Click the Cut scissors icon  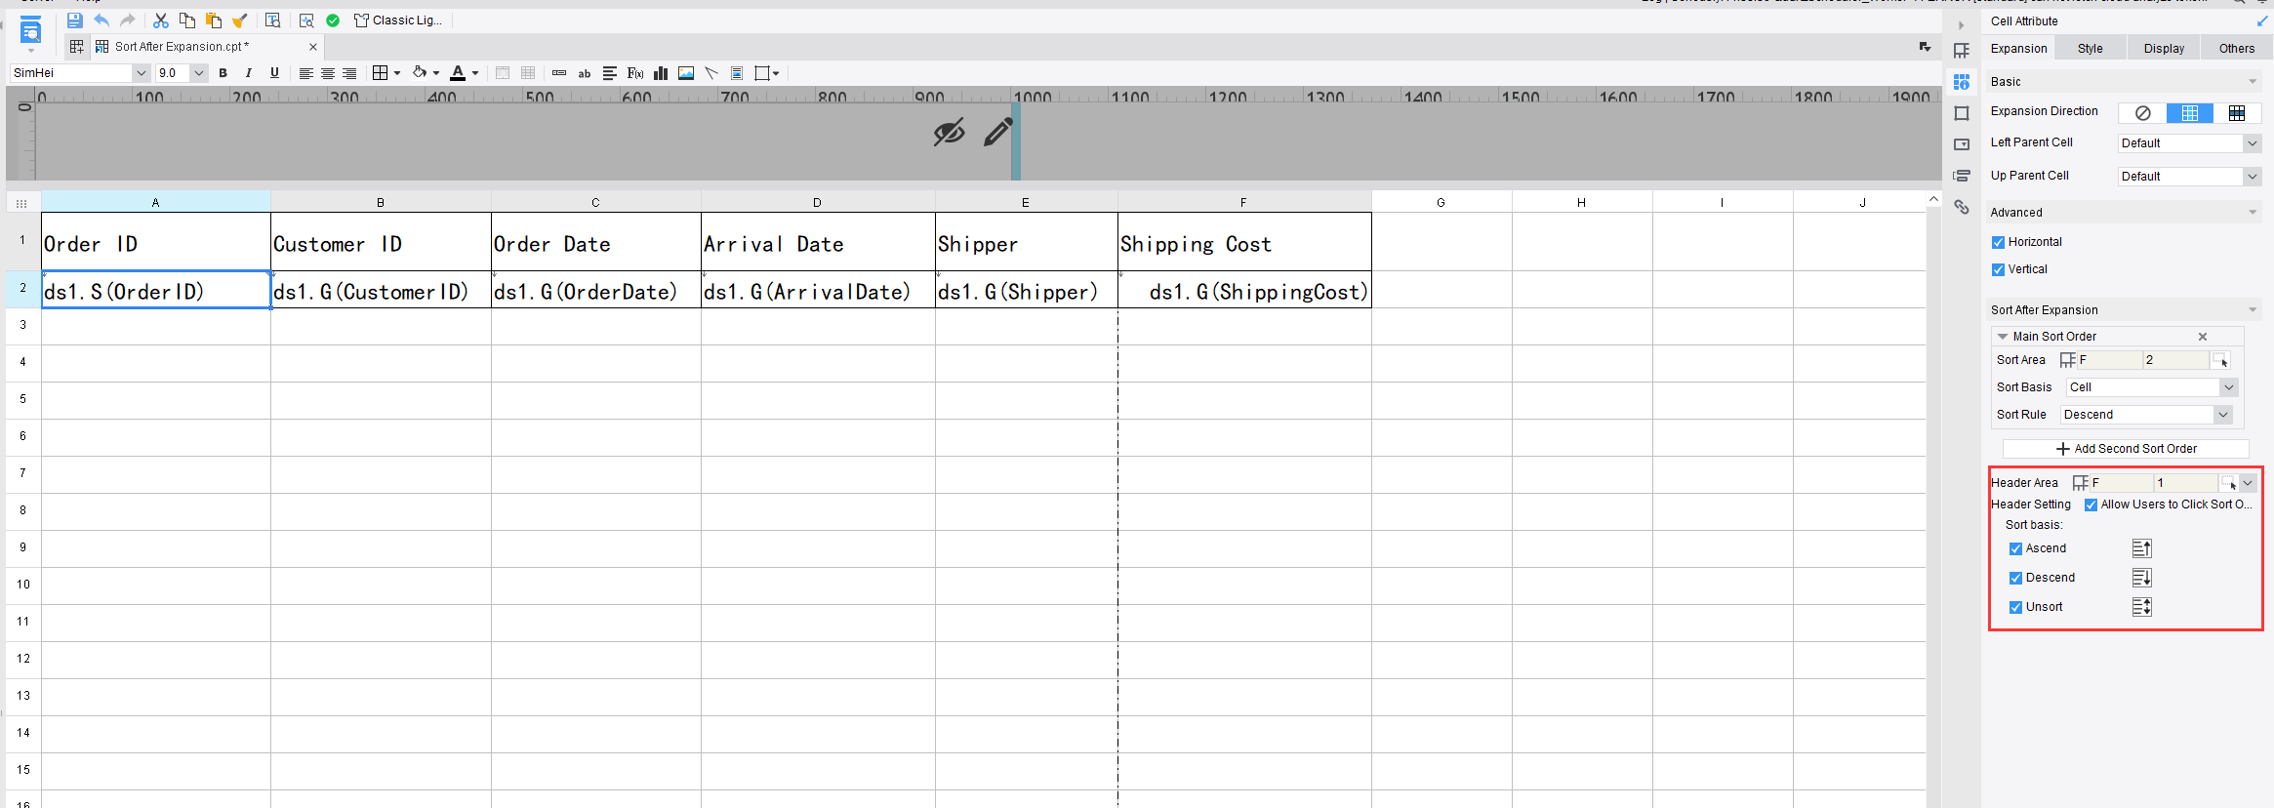click(161, 20)
